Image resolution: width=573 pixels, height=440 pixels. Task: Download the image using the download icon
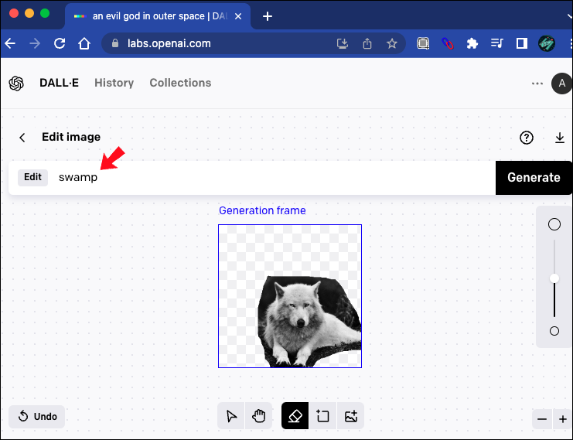pyautogui.click(x=560, y=138)
